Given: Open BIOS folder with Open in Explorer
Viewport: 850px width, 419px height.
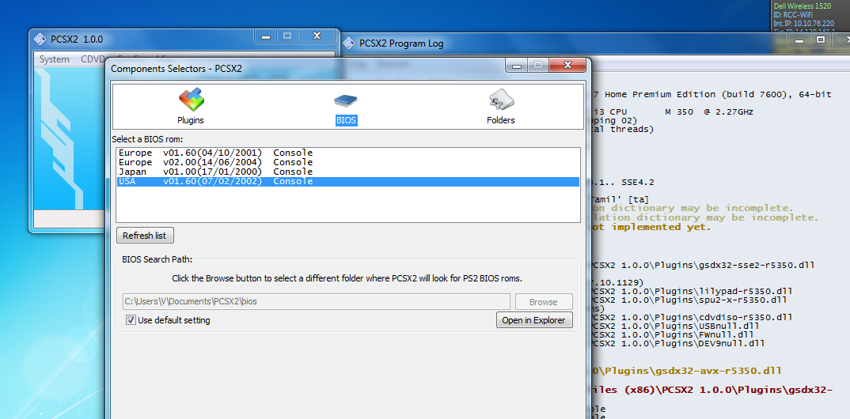Looking at the screenshot, I should click(x=533, y=320).
